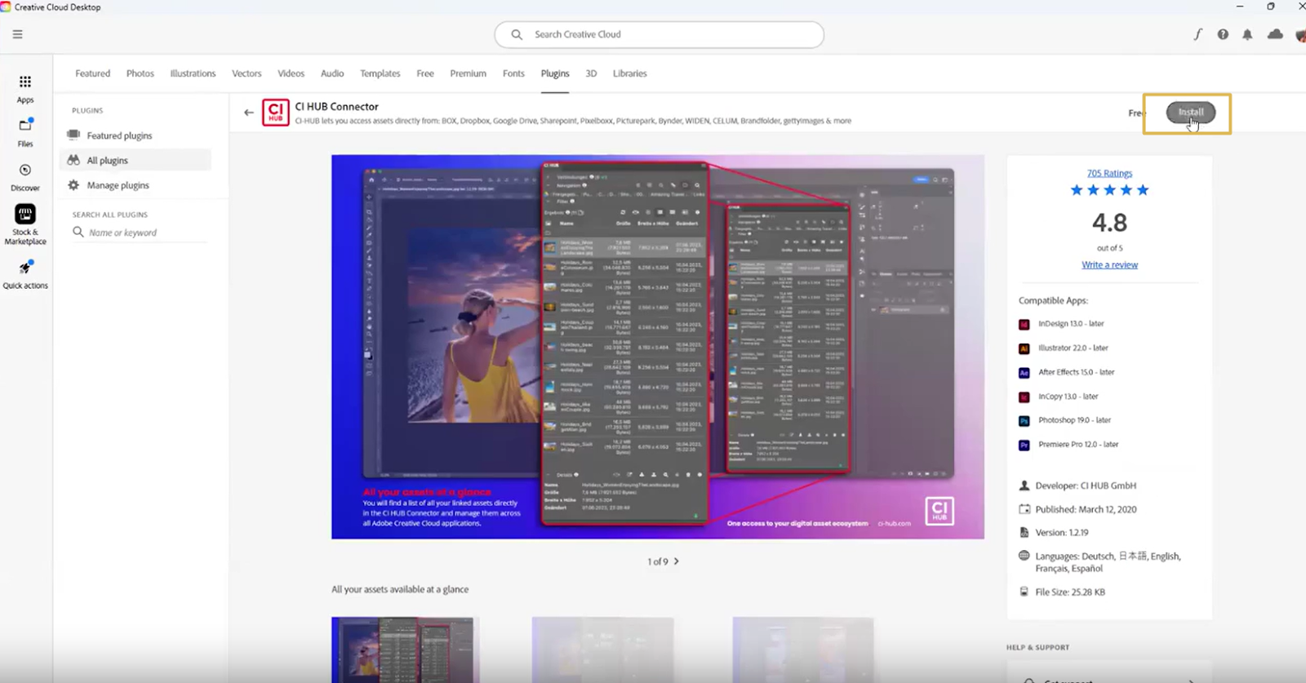1306x683 pixels.
Task: Click 'Version: 1.2.19' text
Action: click(x=1062, y=532)
